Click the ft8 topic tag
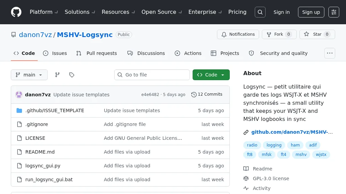The image size is (346, 194). 250,155
